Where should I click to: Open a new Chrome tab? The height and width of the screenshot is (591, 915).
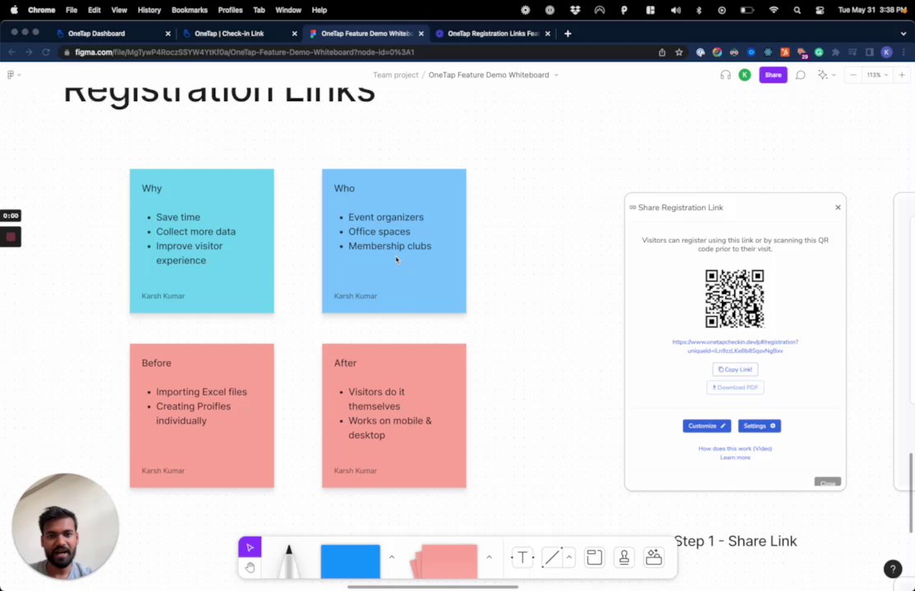click(x=568, y=34)
